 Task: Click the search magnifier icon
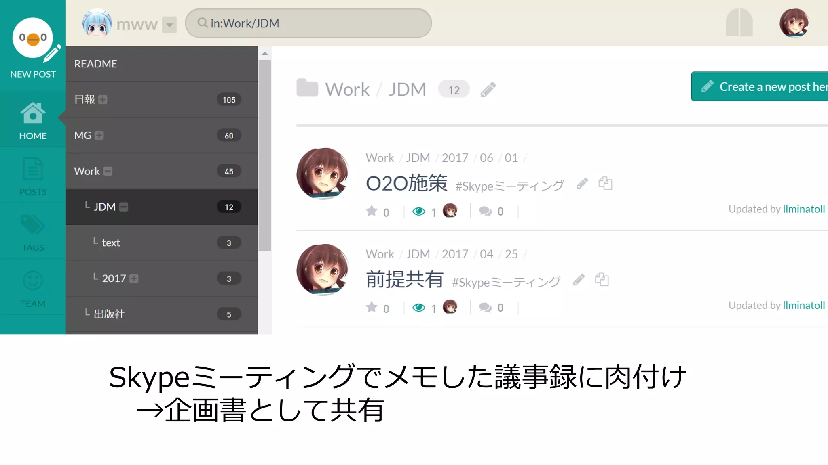(202, 23)
